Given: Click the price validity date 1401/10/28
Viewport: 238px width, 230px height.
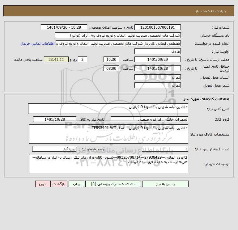Looking at the screenshot, I should [158, 68].
